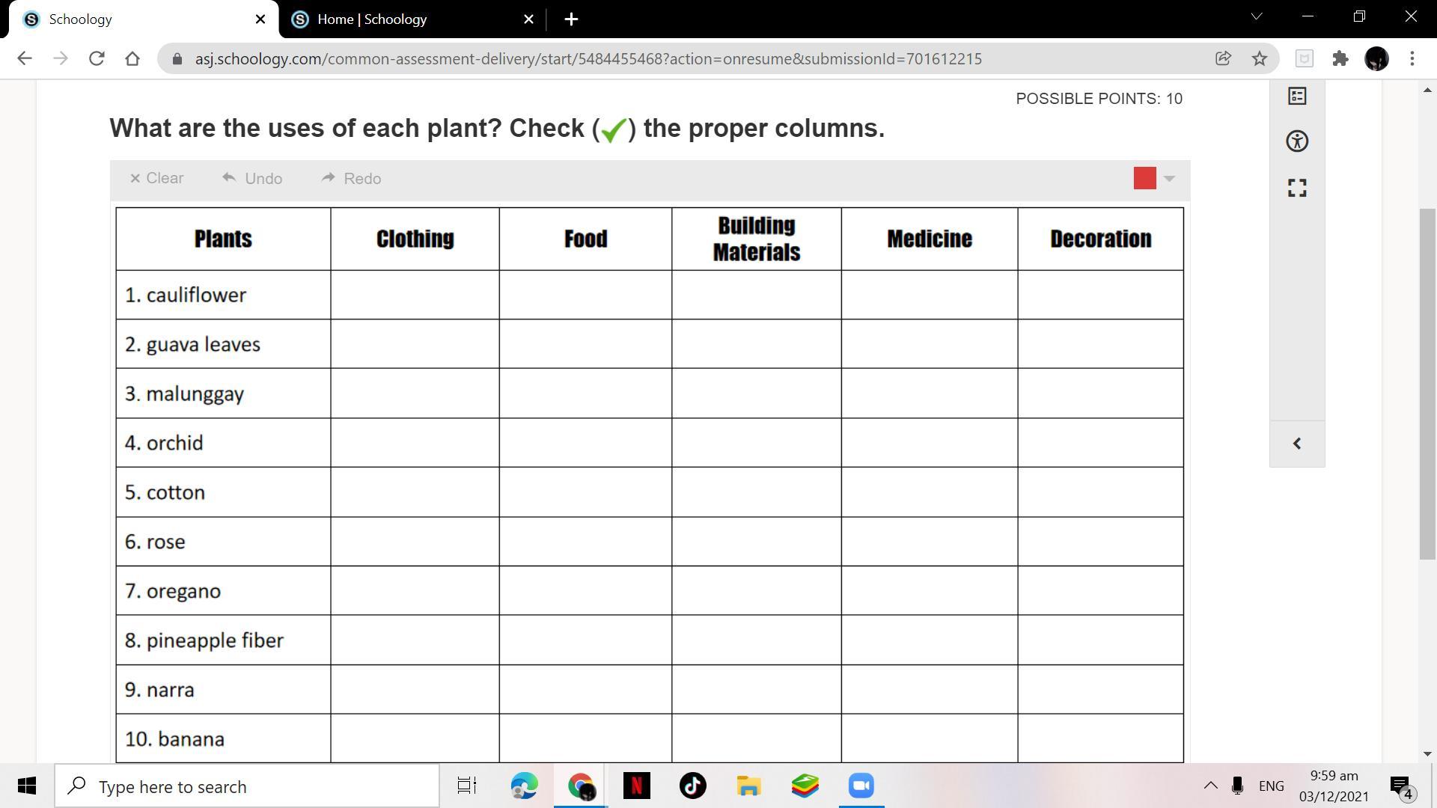
Task: Check cauliflower Food cell
Action: tap(585, 295)
